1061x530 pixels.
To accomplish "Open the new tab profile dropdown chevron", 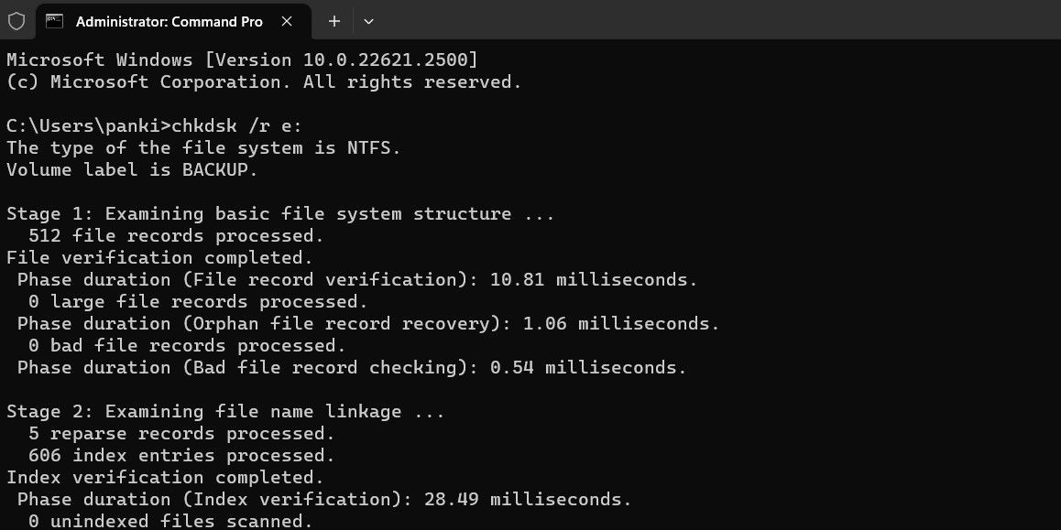I will (x=368, y=20).
